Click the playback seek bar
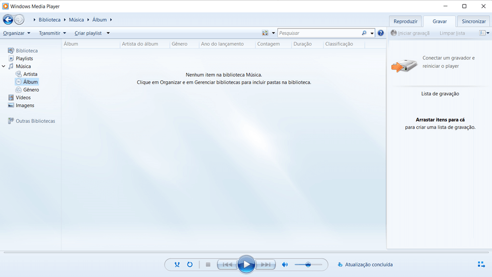492x277 pixels. pyautogui.click(x=246, y=252)
